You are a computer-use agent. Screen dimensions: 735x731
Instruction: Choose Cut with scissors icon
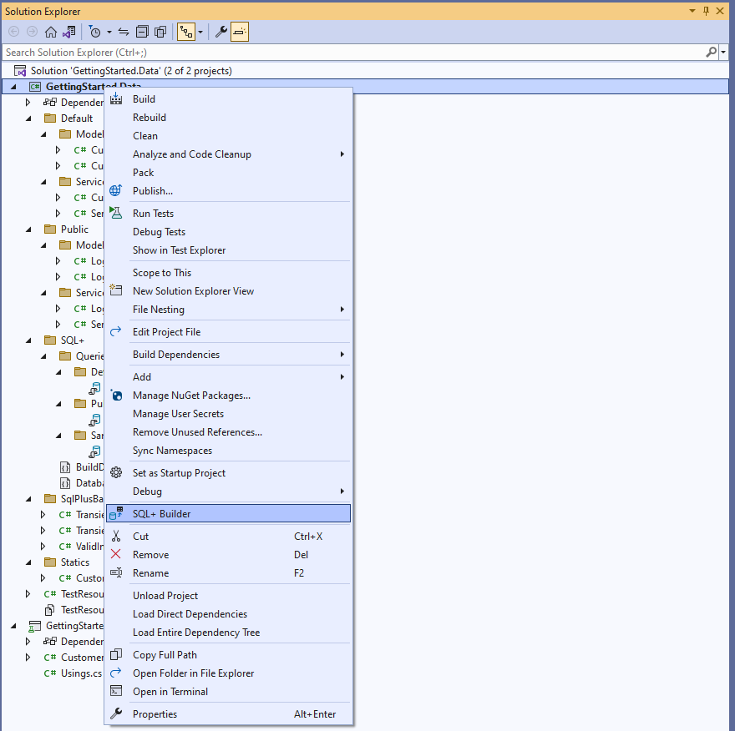228,537
